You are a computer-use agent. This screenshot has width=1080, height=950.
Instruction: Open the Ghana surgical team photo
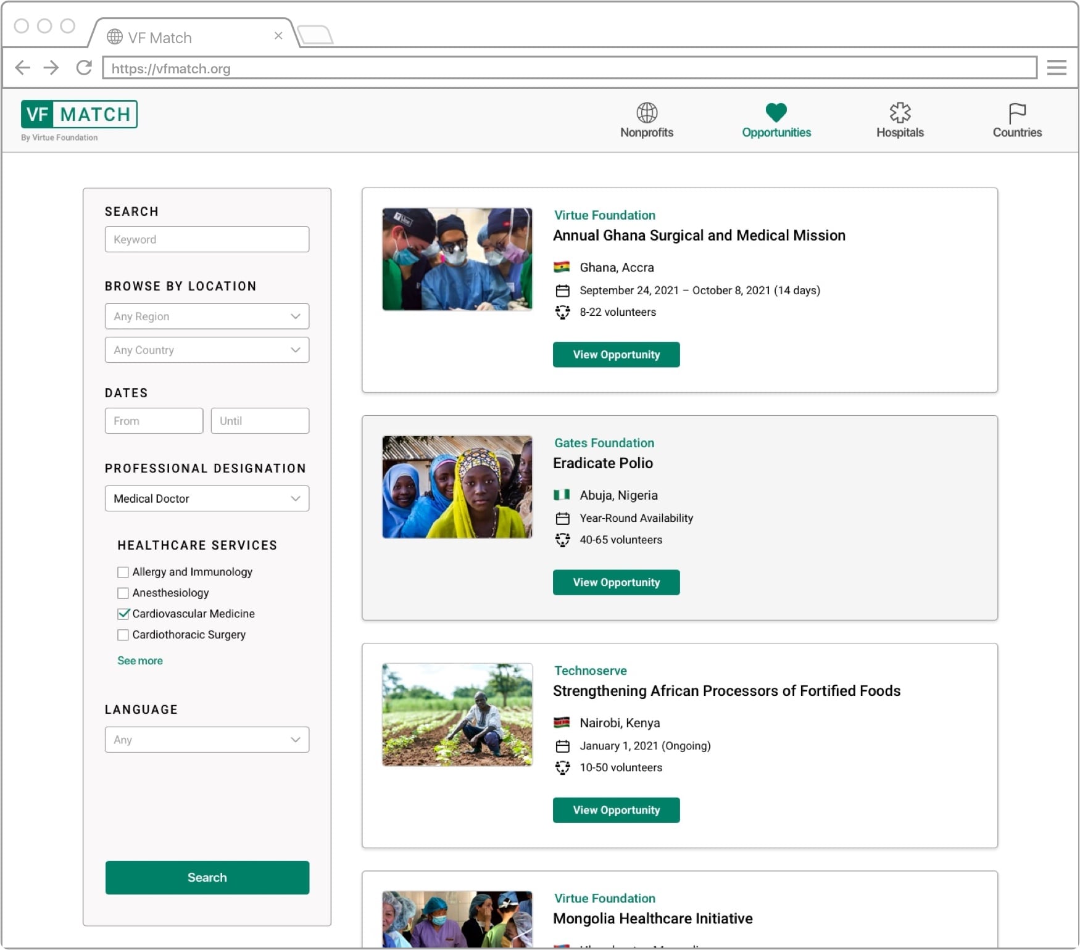tap(457, 259)
